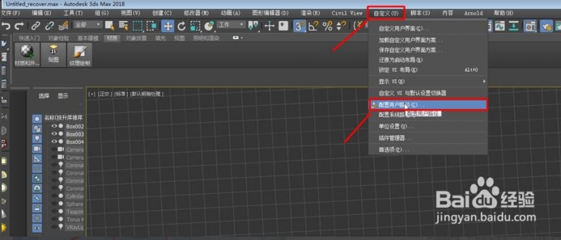Viewport: 561px width, 240px height.
Task: Toggle Display Shapes filter in Scene Explorer
Action: (37, 128)
